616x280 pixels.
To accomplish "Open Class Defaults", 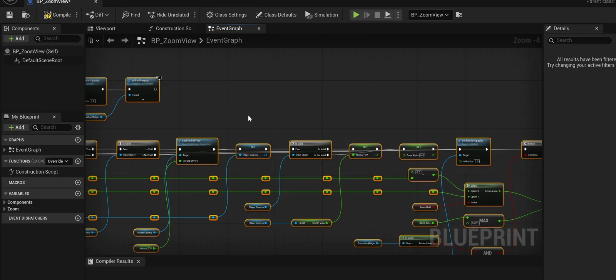I will pos(276,15).
